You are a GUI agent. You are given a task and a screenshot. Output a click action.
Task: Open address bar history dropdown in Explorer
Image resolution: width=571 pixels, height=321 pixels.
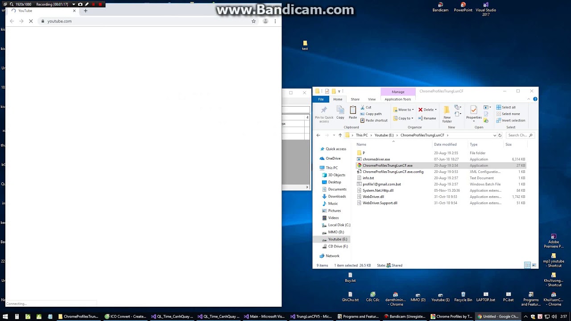pos(494,135)
